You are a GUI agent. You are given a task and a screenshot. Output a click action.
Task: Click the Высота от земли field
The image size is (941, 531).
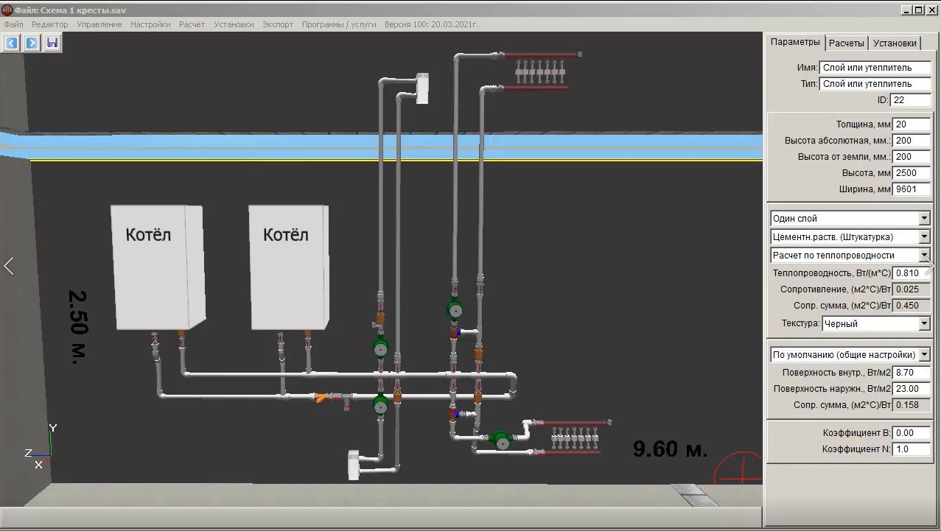pyautogui.click(x=912, y=157)
